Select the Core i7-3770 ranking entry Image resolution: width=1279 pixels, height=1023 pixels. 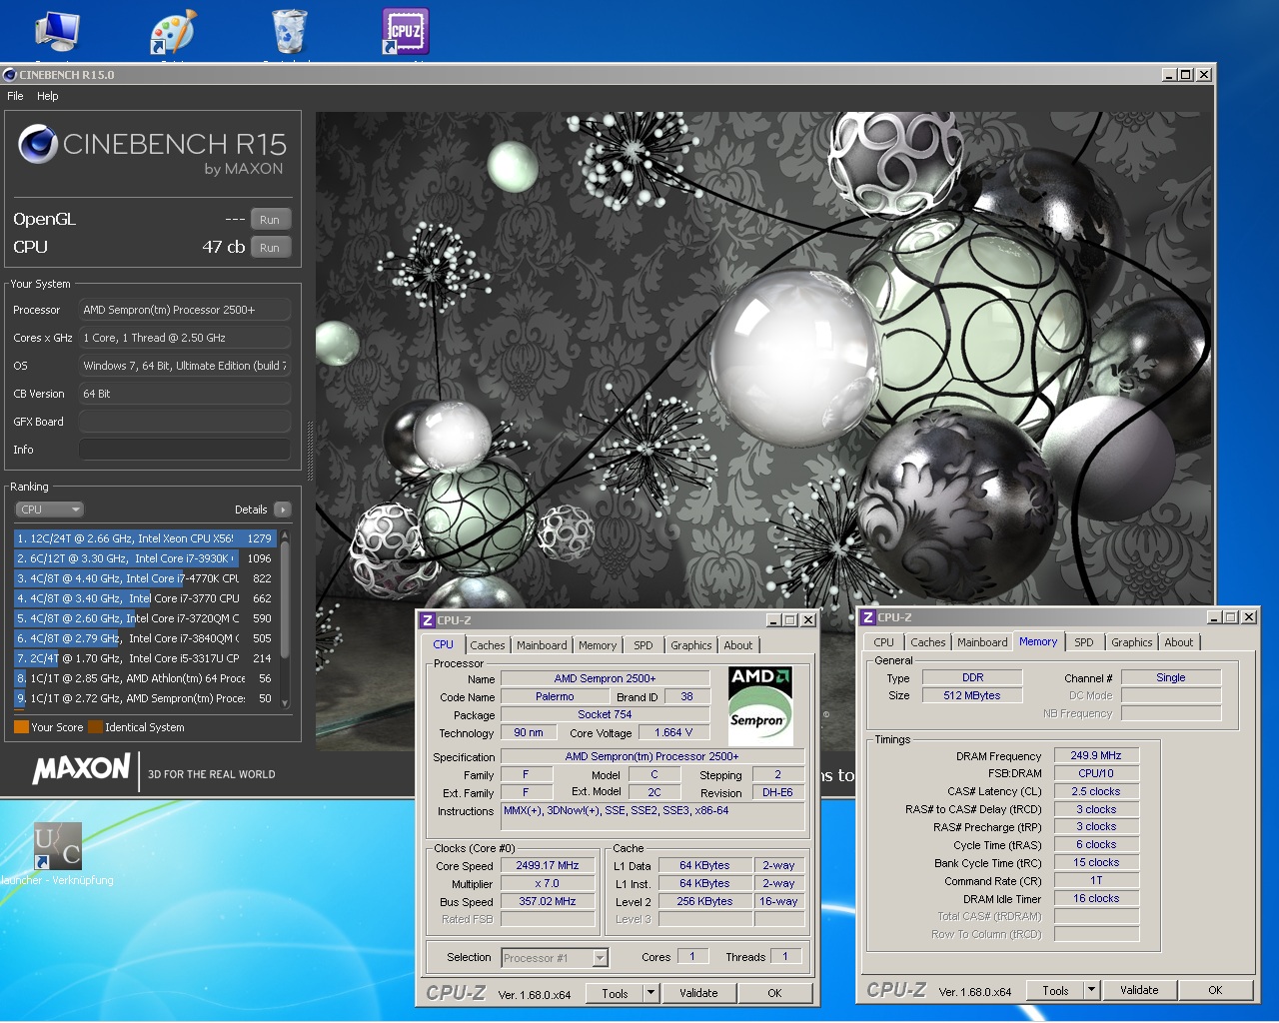click(145, 598)
